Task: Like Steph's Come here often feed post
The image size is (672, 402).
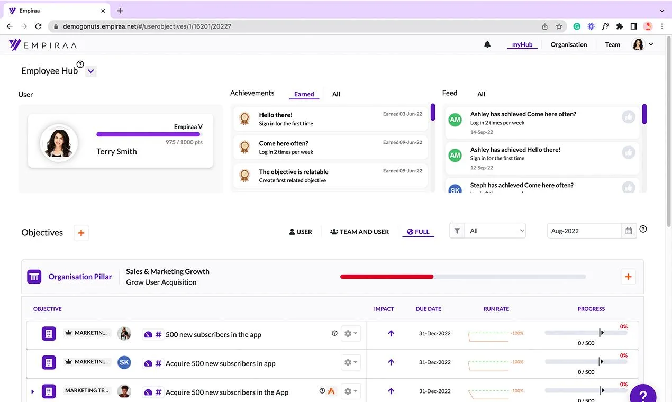Action: 628,187
